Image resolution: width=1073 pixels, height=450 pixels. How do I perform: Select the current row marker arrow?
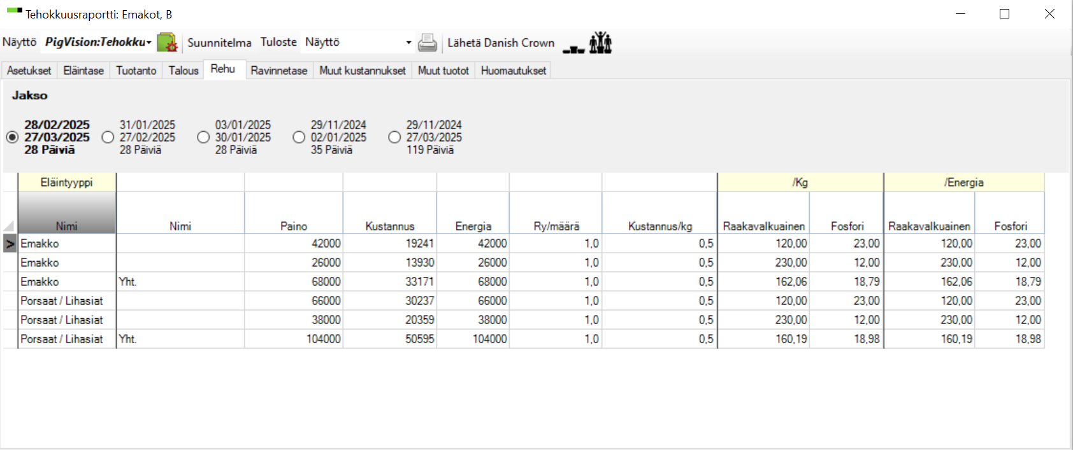[10, 243]
